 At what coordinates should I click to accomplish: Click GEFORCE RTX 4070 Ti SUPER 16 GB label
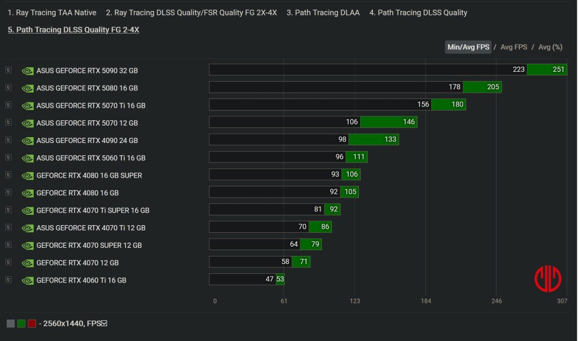[93, 210]
